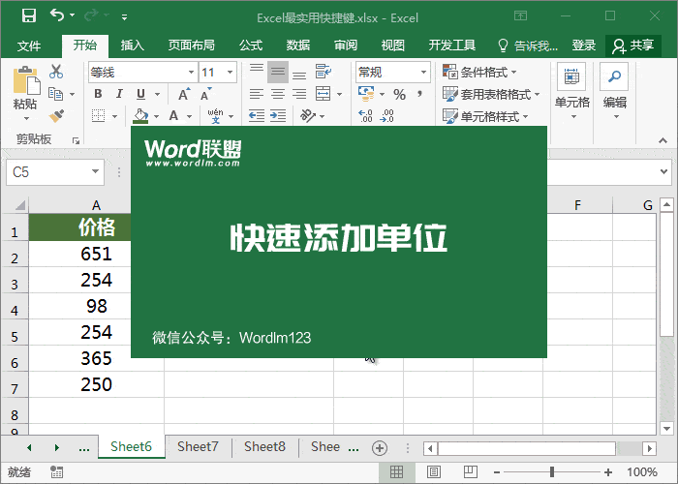The image size is (678, 484).
Task: Click the percent style icon
Action: tap(399, 94)
